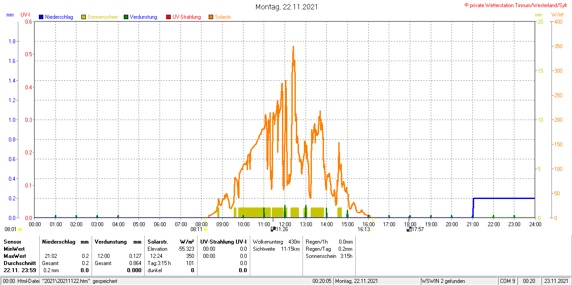The width and height of the screenshot is (572, 286).
Task: Click the green Verdunstung legend swatch
Action: point(126,17)
